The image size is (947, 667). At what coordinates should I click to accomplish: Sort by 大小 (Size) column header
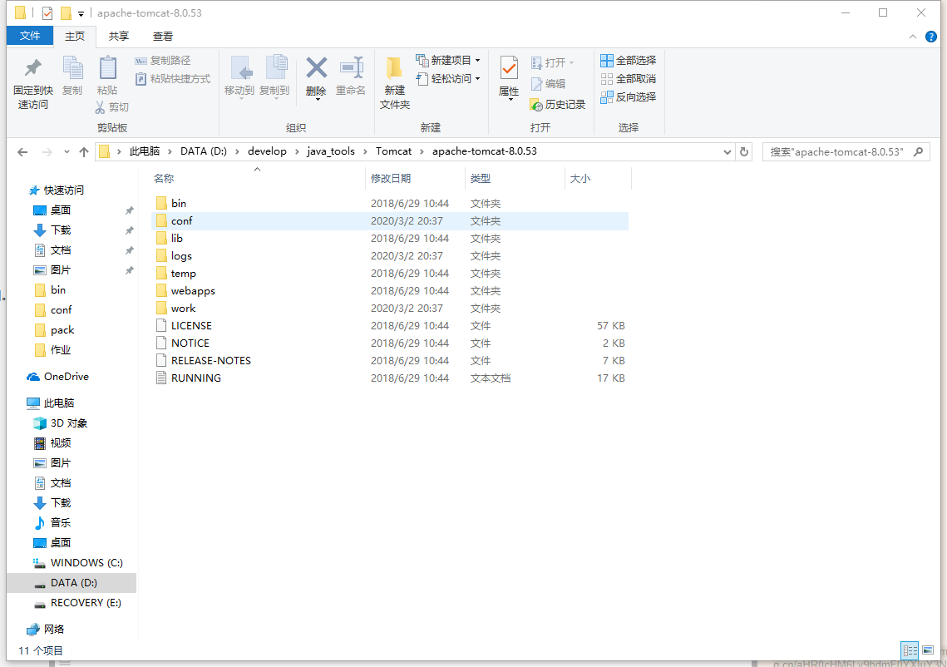pos(580,178)
